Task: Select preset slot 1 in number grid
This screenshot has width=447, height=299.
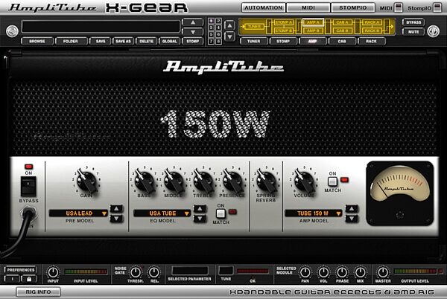Action: point(211,21)
